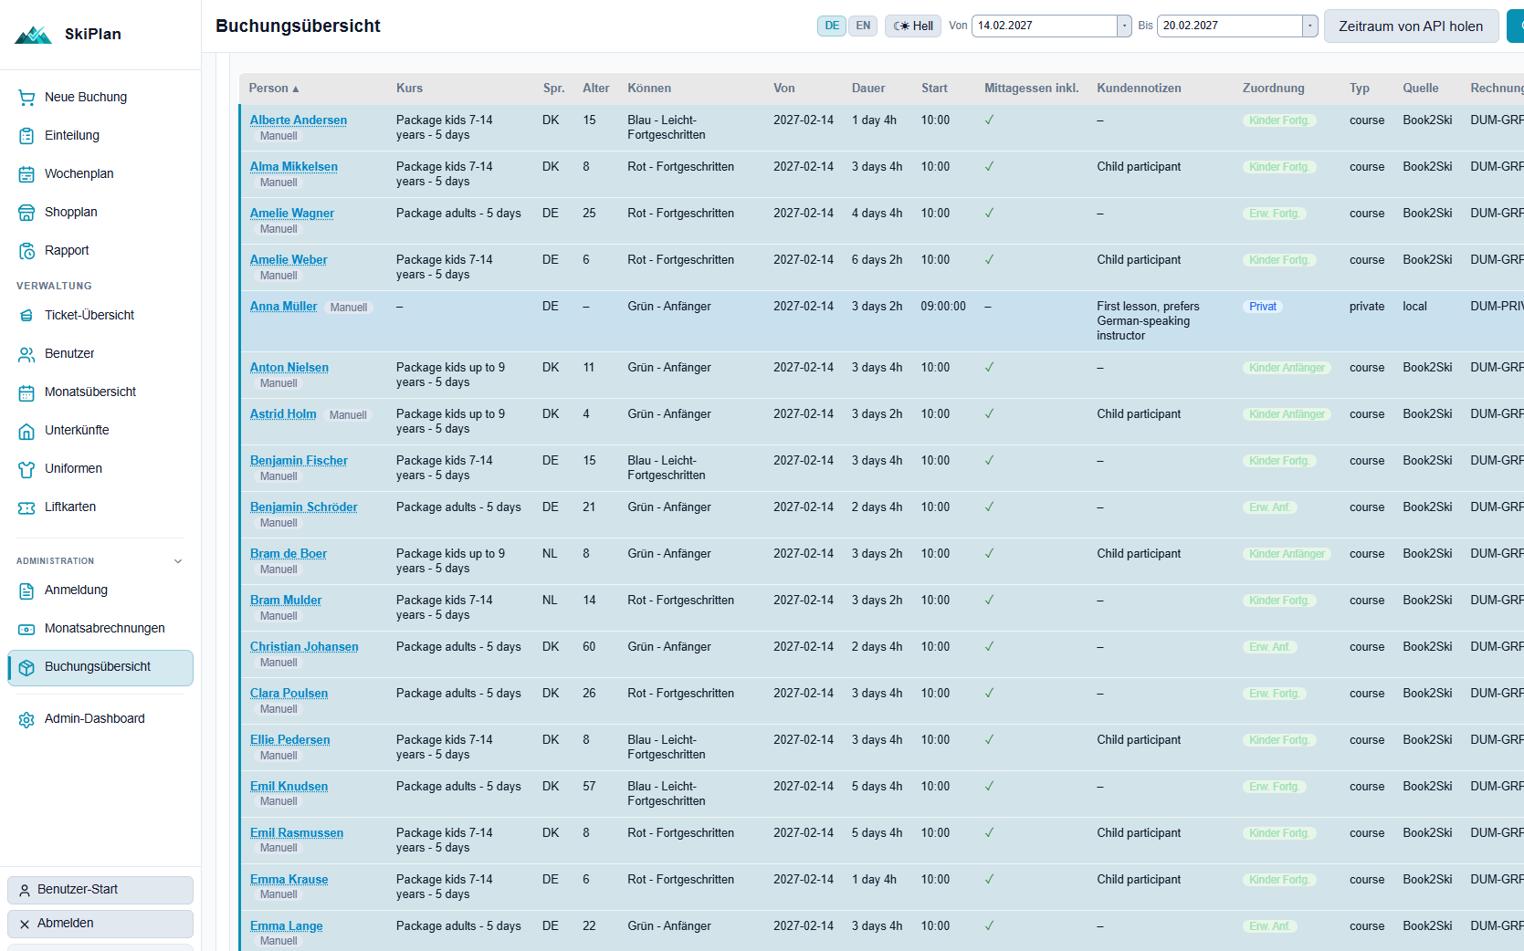Screen dimensions: 1524x951
Task: Click the SkiPlan mountain logo
Action: [34, 35]
